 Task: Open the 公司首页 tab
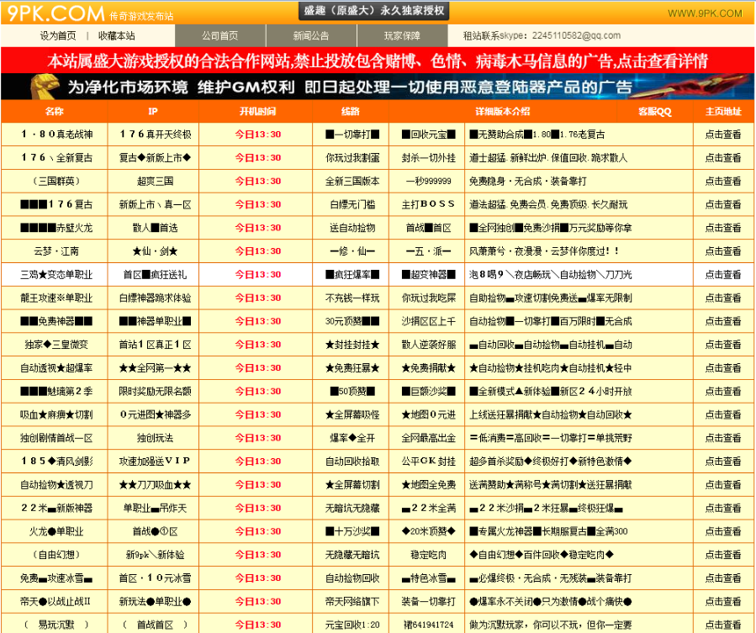click(x=220, y=35)
